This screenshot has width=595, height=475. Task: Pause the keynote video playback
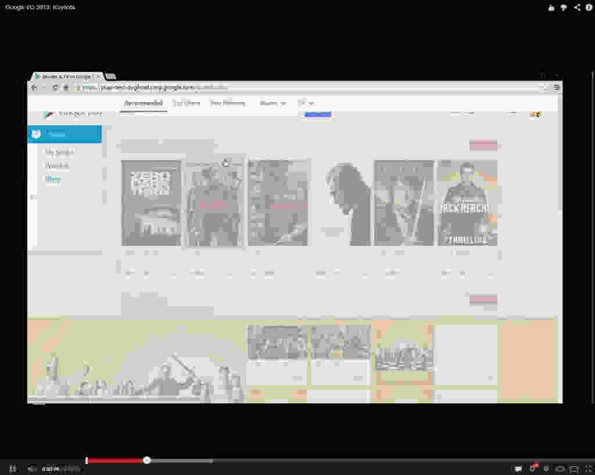(13, 469)
